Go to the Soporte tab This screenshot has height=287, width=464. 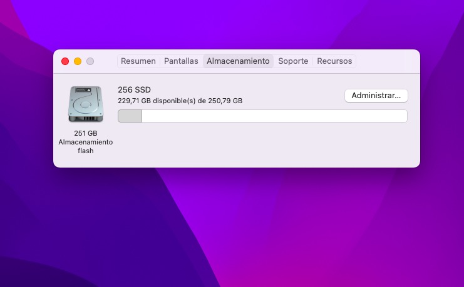[x=293, y=61]
